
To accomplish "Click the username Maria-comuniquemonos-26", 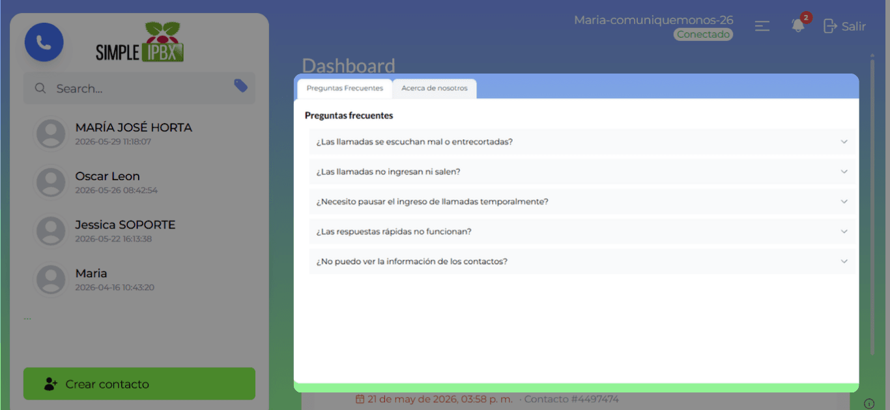I will coord(653,20).
